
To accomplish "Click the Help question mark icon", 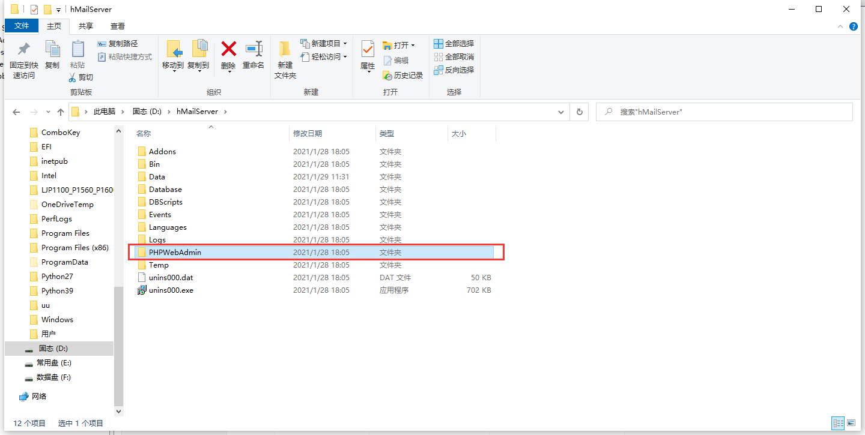I will click(x=854, y=26).
